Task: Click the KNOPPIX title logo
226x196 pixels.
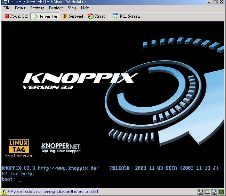Action: 80,78
